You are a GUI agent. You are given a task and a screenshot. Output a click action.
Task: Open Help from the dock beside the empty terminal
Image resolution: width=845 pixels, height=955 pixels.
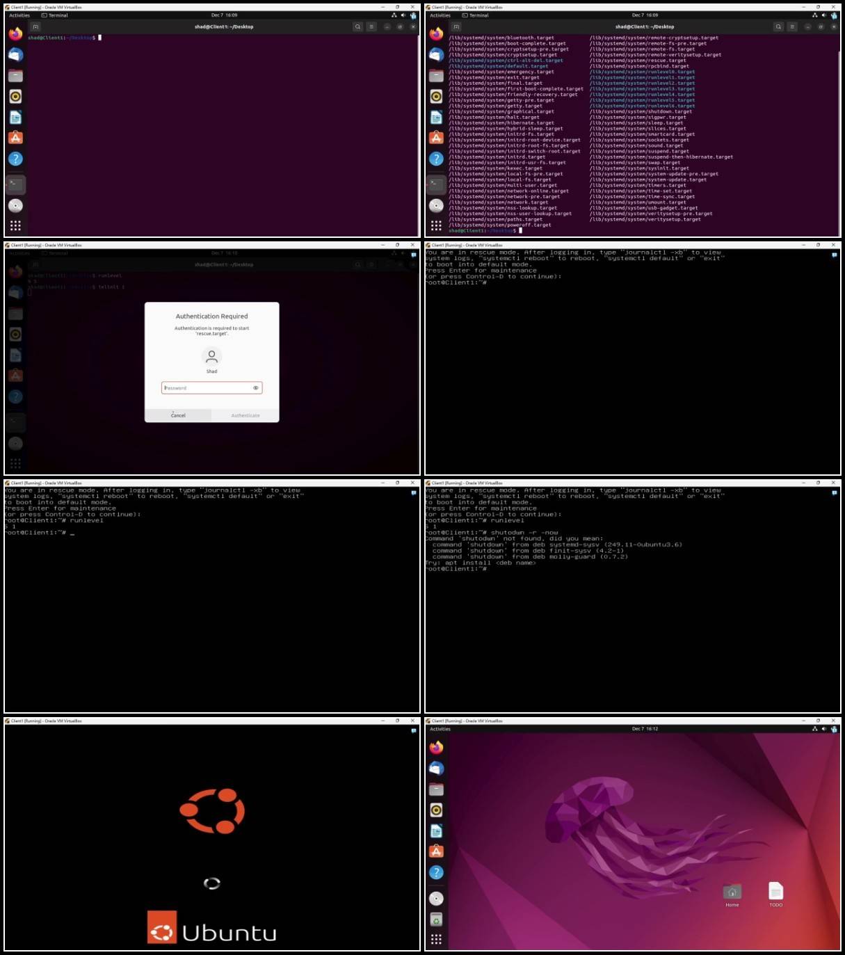(x=15, y=159)
